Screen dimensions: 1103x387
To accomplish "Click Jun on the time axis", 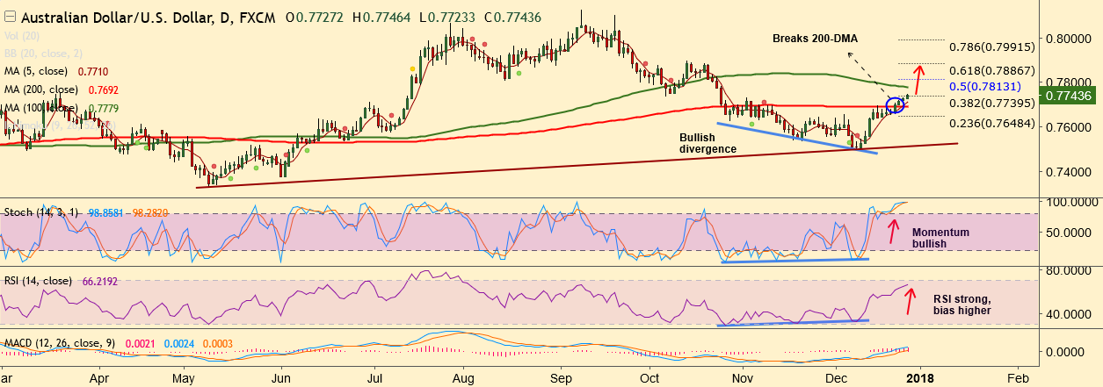I will (280, 376).
